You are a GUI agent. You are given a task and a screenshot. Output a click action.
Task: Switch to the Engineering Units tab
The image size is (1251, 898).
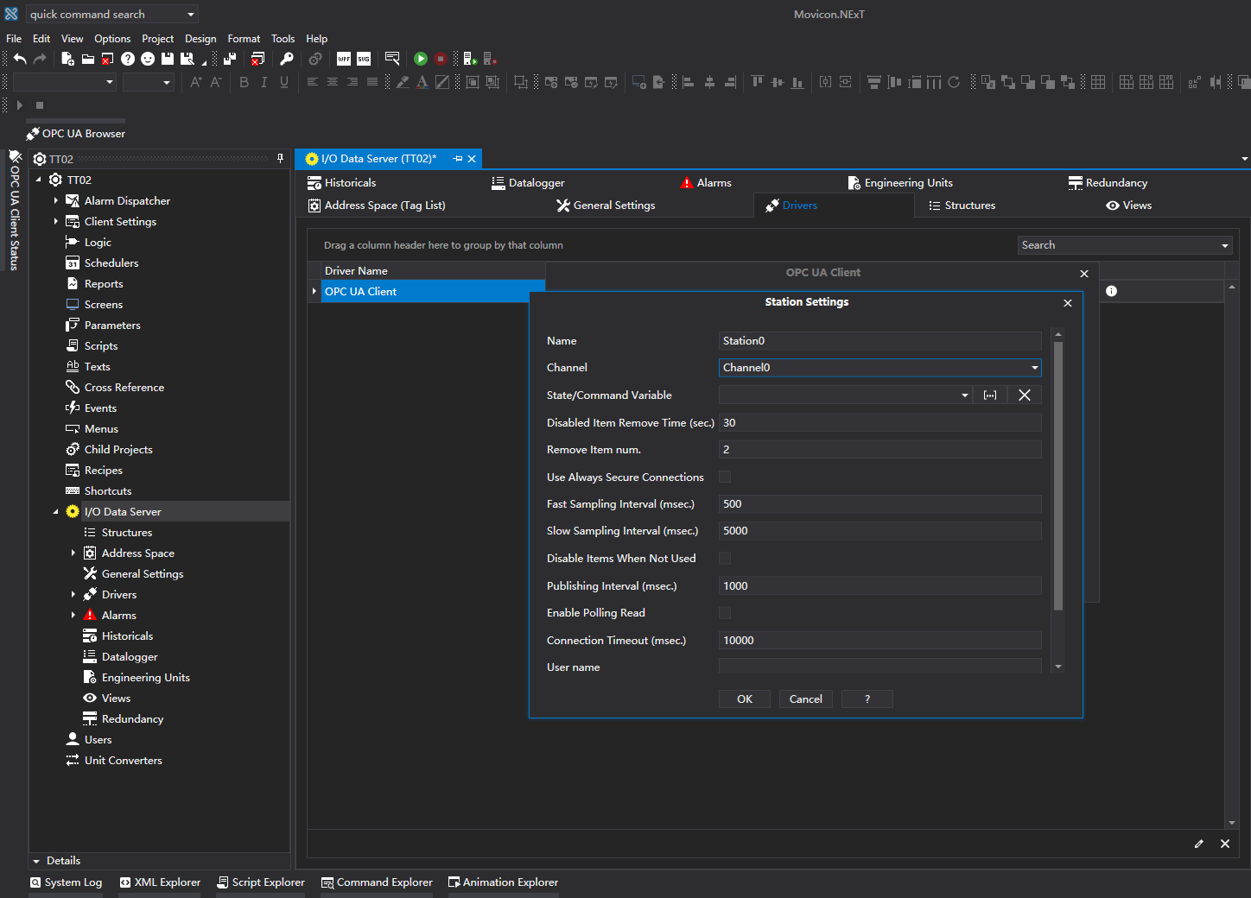900,183
